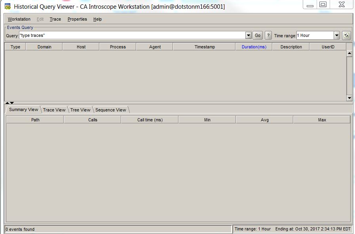Screen dimensions: 355x234
Task: Click the question mark query help button
Action: tap(268, 35)
